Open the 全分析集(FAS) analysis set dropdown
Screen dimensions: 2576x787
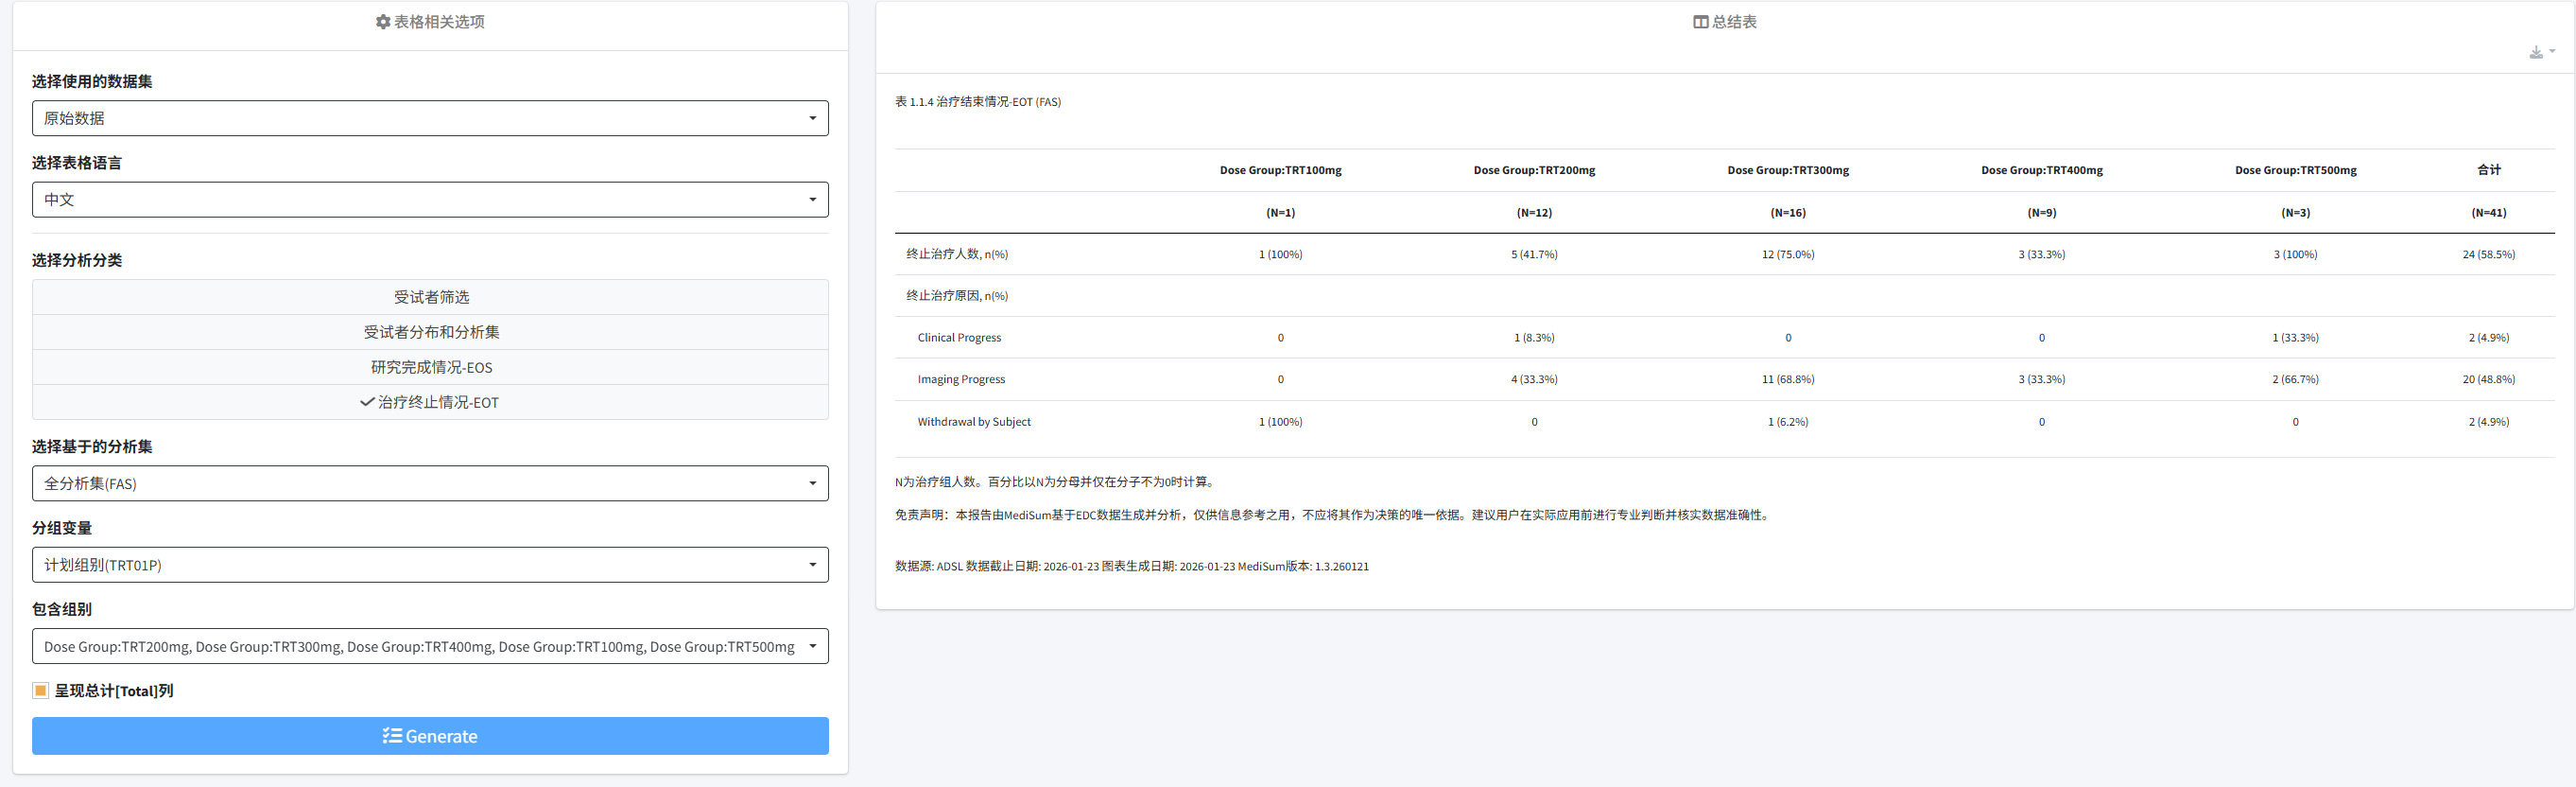[x=430, y=484]
